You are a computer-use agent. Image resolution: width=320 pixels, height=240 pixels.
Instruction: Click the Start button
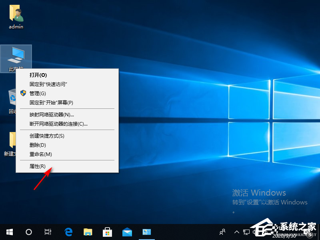(9, 232)
